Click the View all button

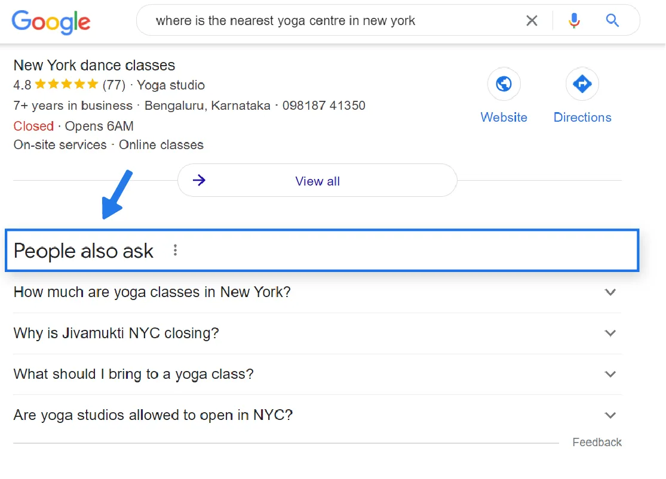[x=317, y=181]
